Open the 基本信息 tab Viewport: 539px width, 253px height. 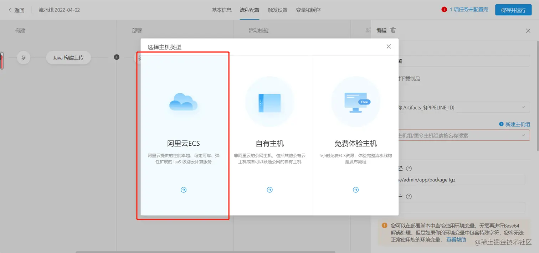[x=222, y=10]
